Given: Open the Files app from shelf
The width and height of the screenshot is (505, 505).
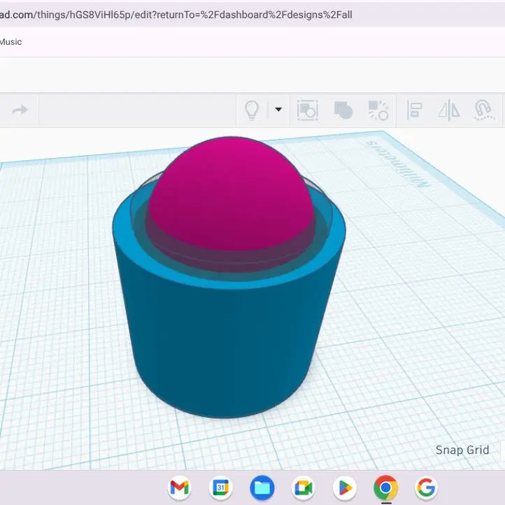Looking at the screenshot, I should [262, 488].
